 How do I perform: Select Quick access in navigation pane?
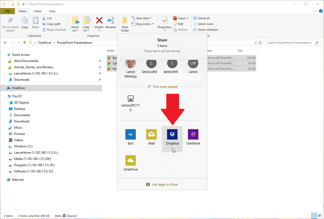pyautogui.click(x=21, y=55)
